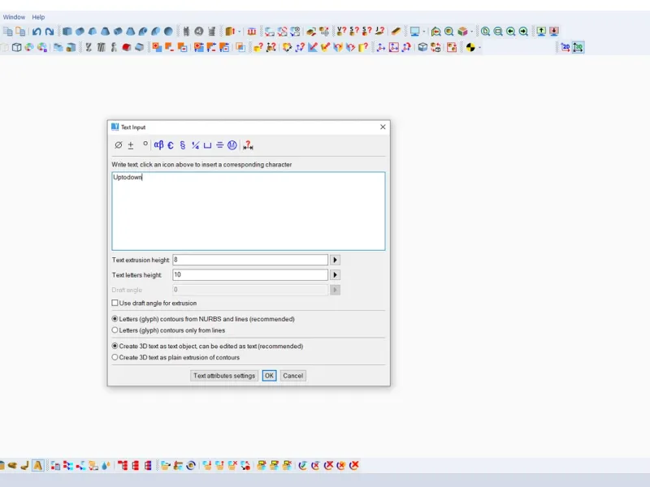Click the Undo arrow in the top toolbar

(x=37, y=32)
